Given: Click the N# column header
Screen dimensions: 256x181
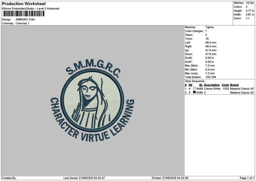Looking at the screenshot, I should (190, 85).
